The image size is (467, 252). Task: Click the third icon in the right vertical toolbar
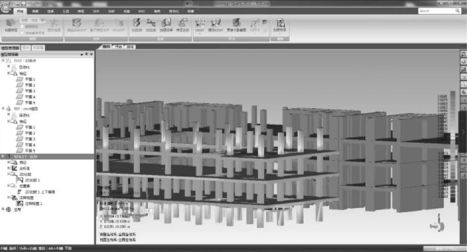(463, 69)
